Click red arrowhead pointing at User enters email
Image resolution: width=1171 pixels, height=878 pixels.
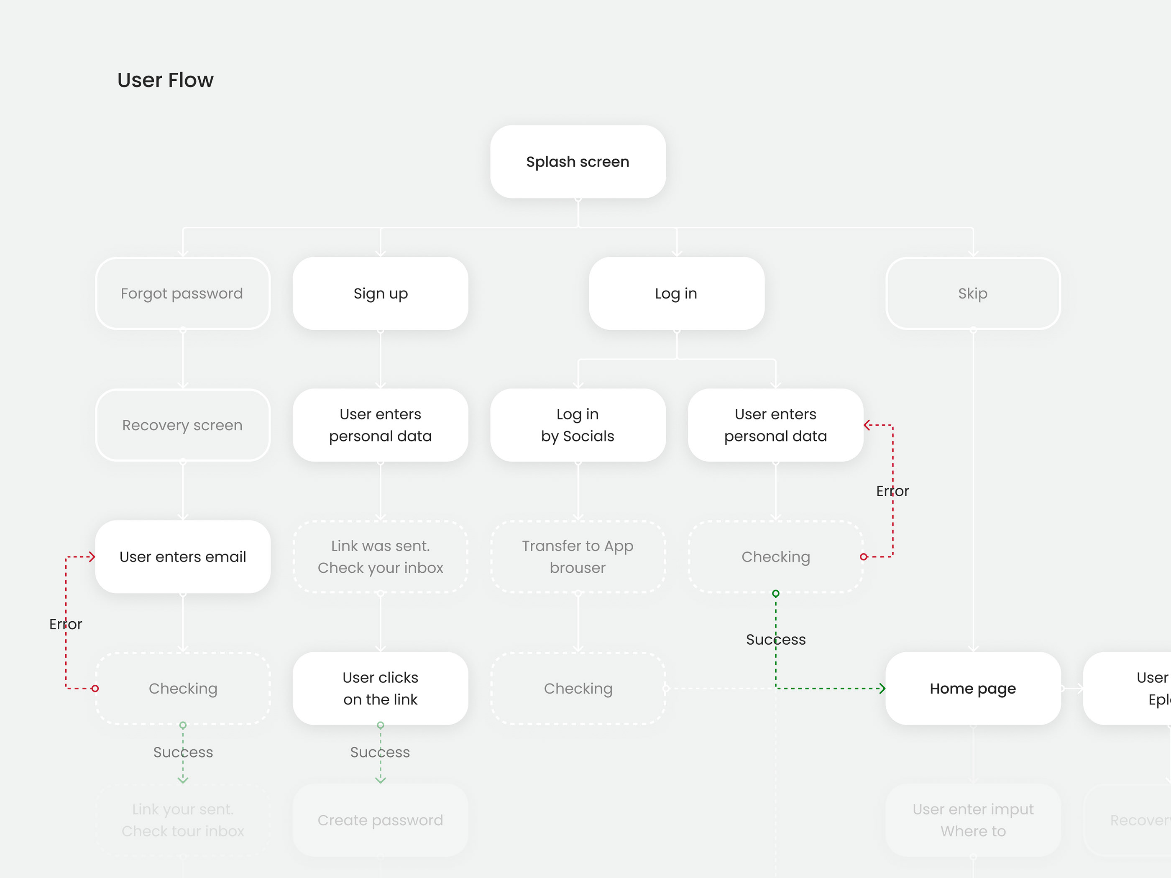click(92, 557)
